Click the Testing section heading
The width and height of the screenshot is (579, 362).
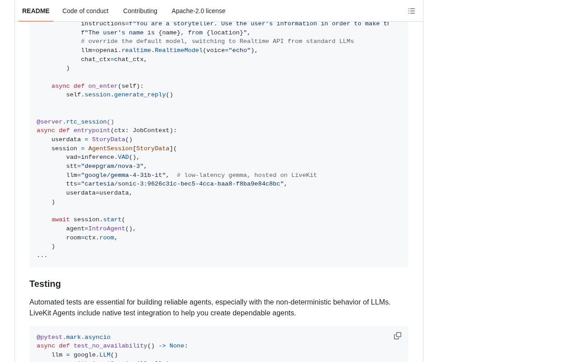click(45, 284)
